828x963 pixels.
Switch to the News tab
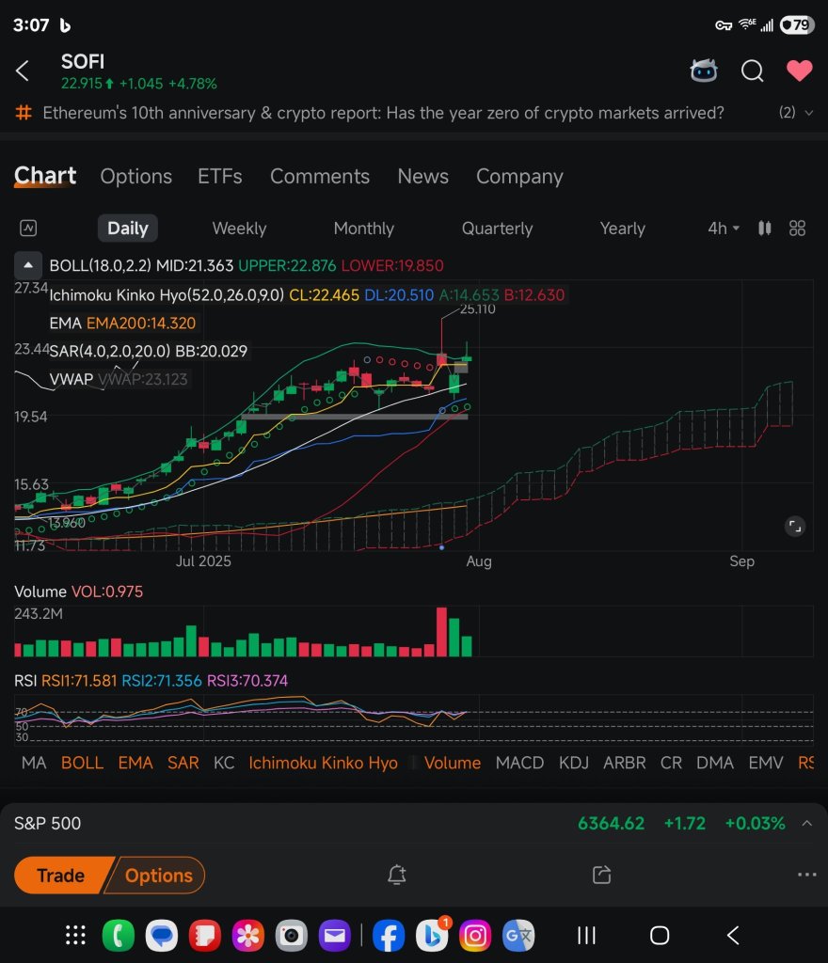tap(422, 176)
